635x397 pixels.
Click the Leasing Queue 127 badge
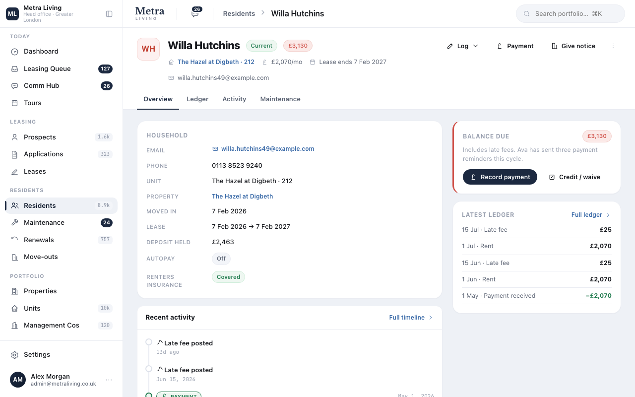[x=105, y=69]
